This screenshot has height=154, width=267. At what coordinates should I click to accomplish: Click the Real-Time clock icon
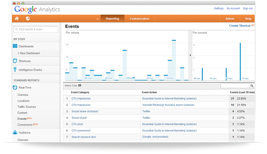[x=15, y=87]
